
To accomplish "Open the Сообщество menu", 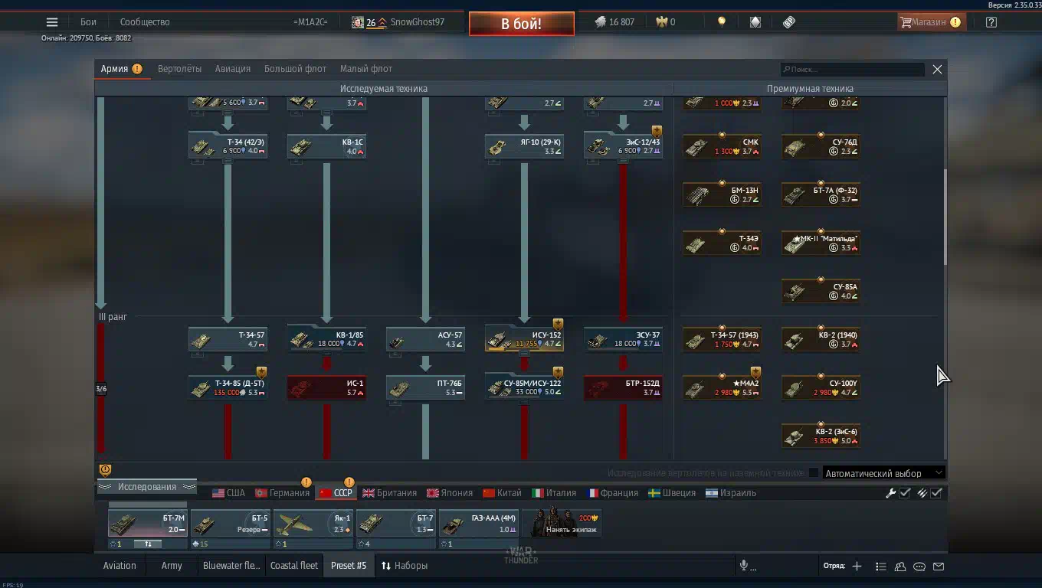I will click(x=145, y=22).
